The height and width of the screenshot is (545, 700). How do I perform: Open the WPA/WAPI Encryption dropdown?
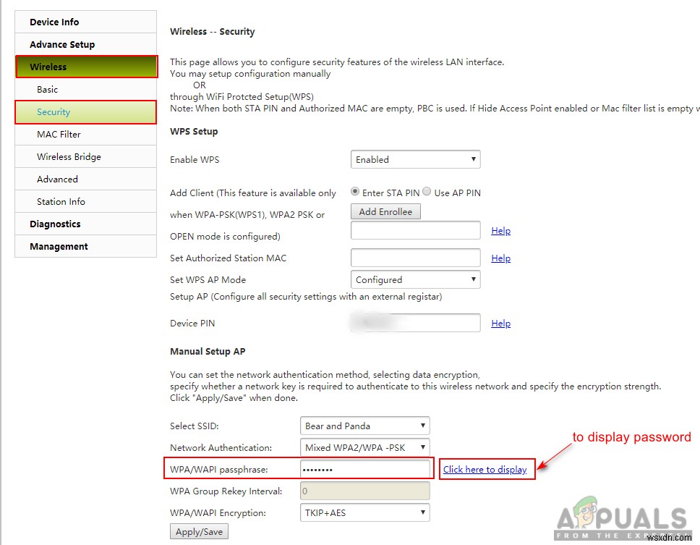pyautogui.click(x=364, y=512)
